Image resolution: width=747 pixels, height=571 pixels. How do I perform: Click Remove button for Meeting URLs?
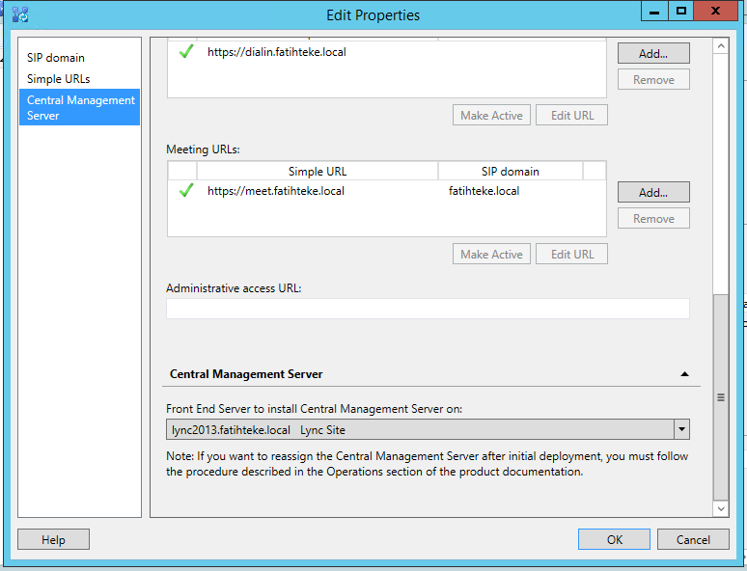click(x=653, y=219)
